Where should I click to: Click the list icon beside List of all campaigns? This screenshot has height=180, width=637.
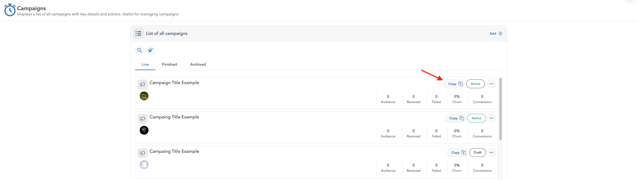(x=138, y=34)
